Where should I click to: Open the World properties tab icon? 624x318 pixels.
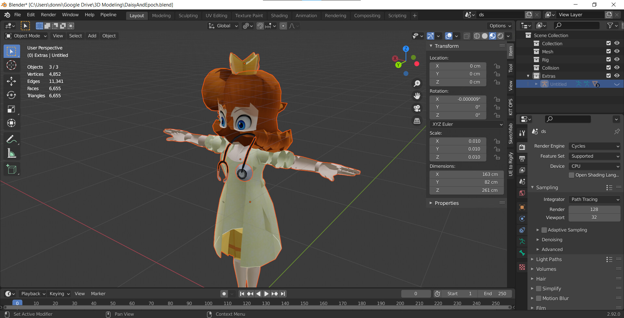522,193
